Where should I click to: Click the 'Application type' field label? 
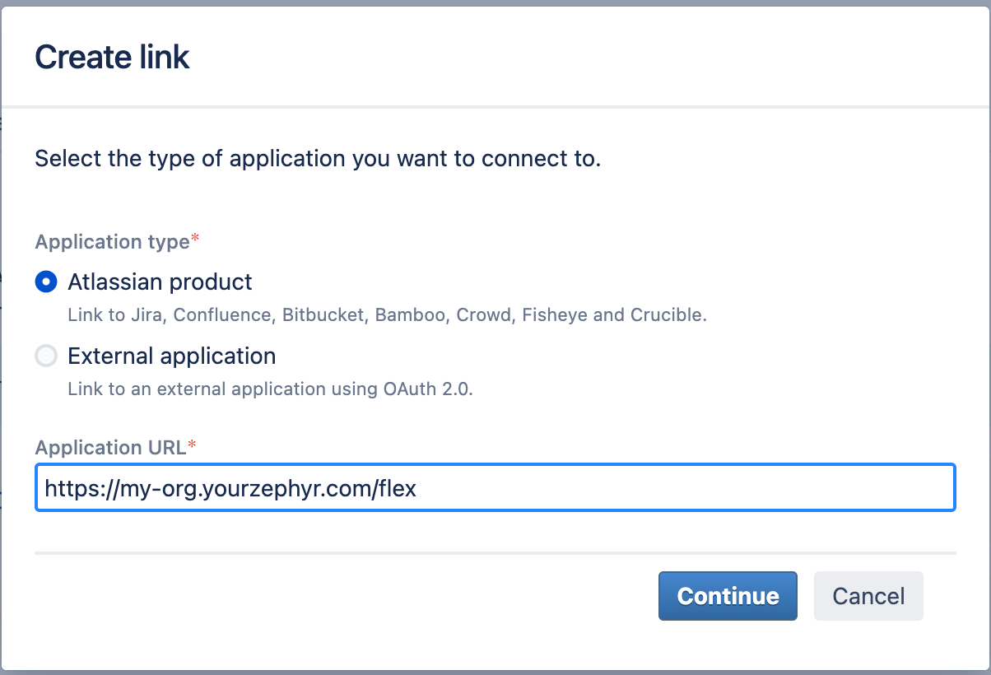pos(112,242)
